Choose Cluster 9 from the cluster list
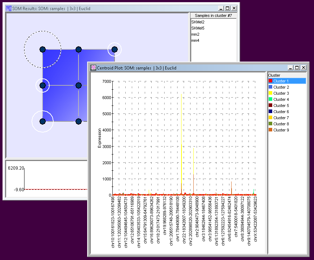This screenshot has height=260, width=314. tap(281, 130)
